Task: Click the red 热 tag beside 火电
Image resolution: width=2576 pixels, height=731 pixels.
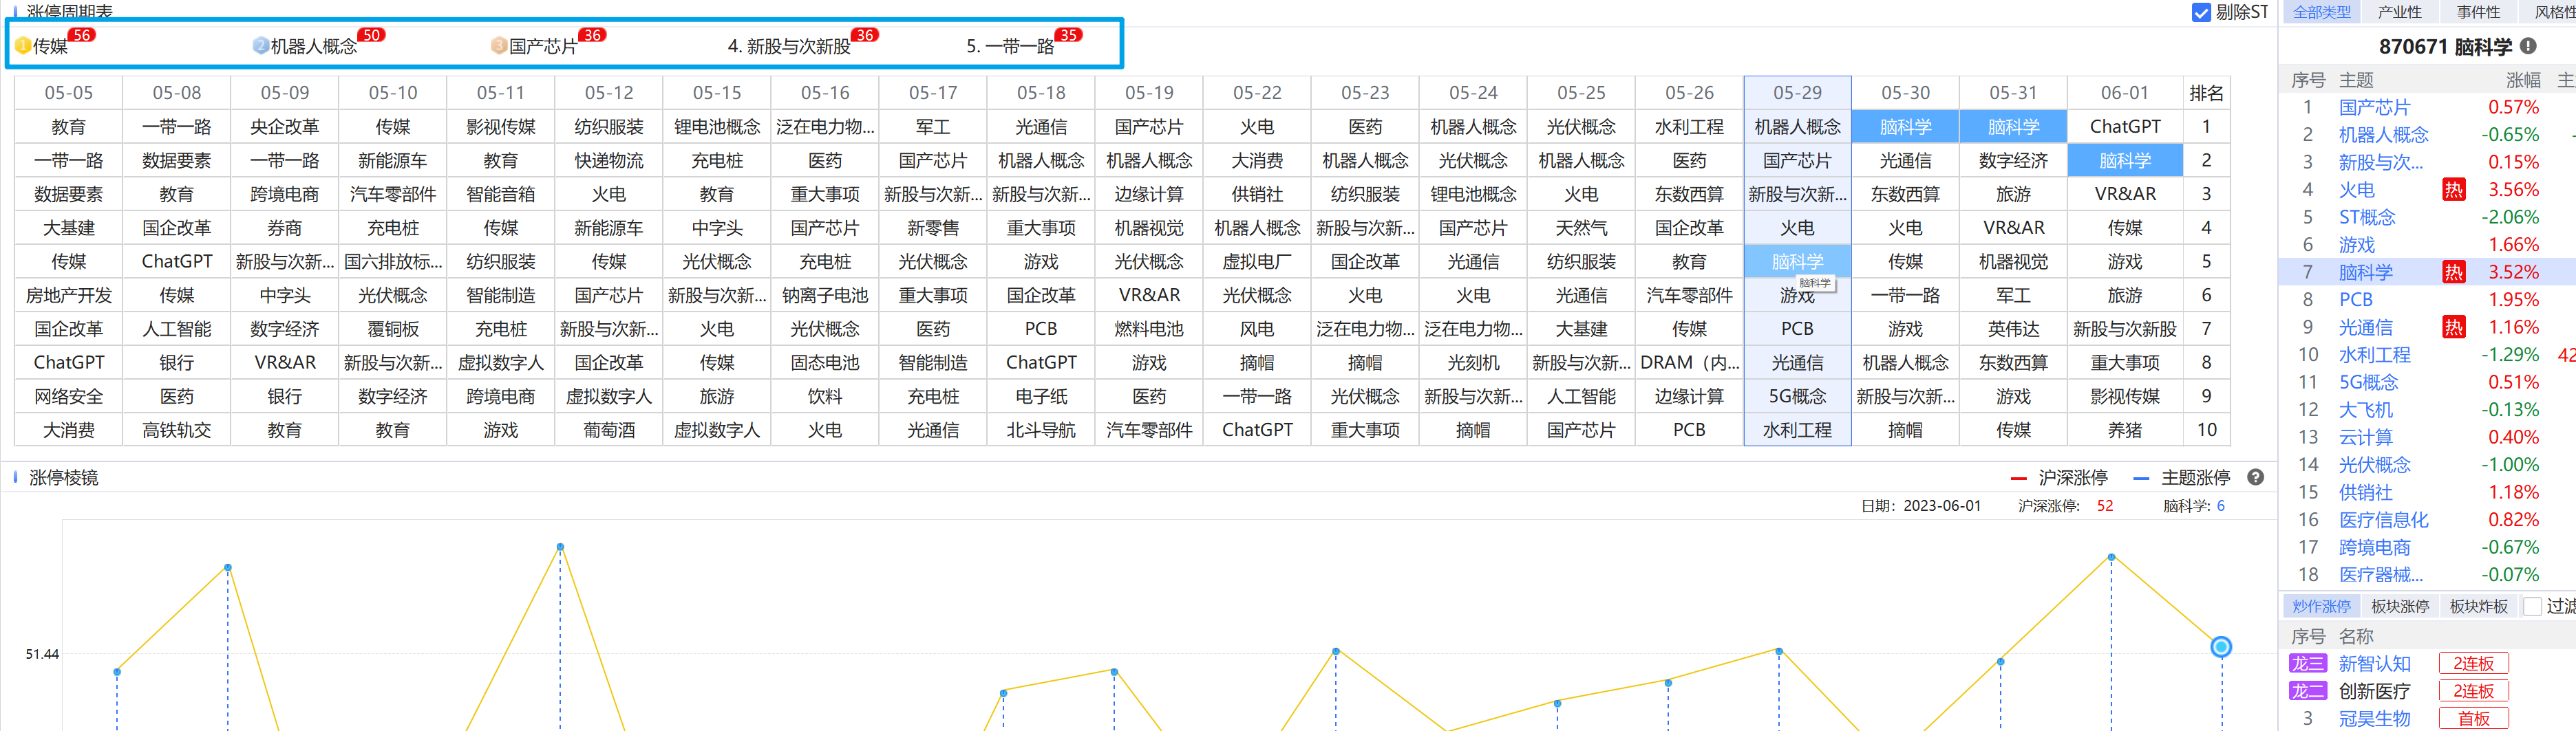Action: coord(2453,190)
